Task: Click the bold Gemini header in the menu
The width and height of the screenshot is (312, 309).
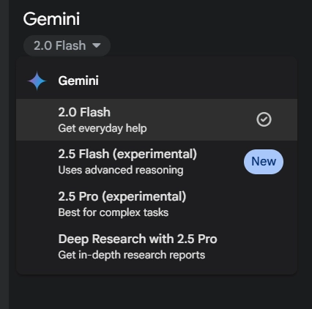Action: pos(78,81)
